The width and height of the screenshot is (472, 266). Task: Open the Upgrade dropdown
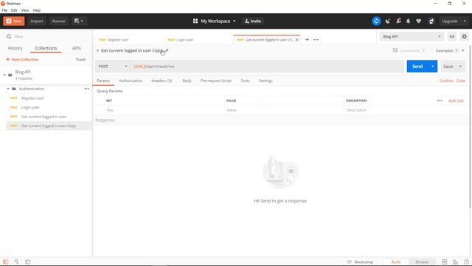(x=454, y=21)
